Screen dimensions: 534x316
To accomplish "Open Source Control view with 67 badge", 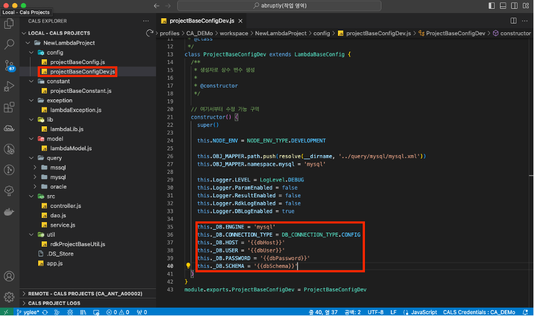I will tap(9, 65).
